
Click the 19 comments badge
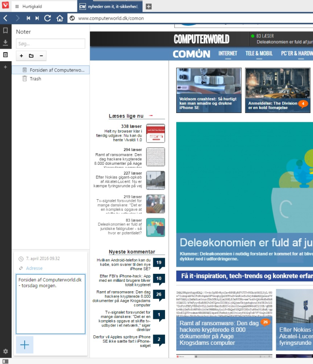(x=159, y=263)
